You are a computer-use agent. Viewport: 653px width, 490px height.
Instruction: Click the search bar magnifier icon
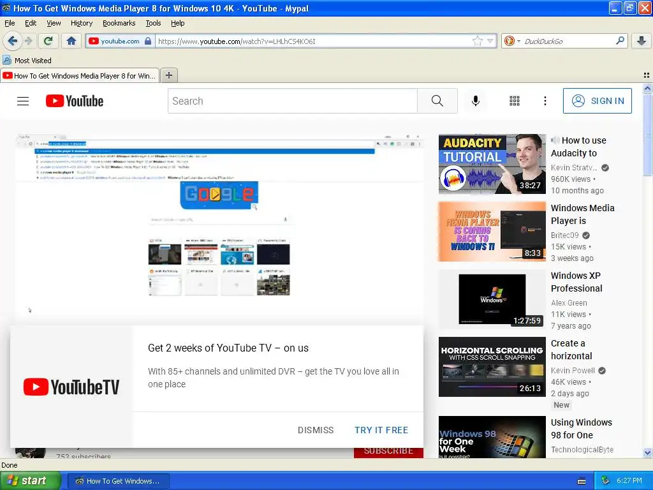620,40
